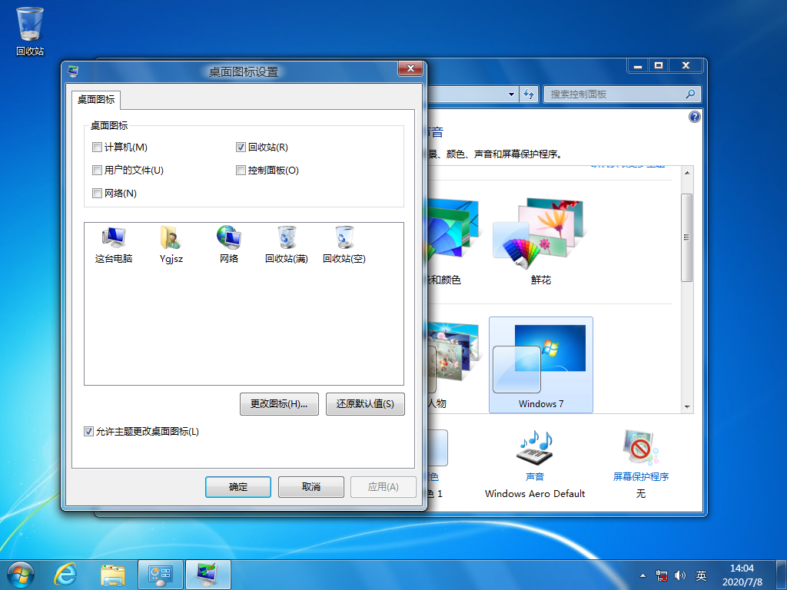The height and width of the screenshot is (590, 787).
Task: Click the volume speaker tray icon
Action: pos(680,575)
